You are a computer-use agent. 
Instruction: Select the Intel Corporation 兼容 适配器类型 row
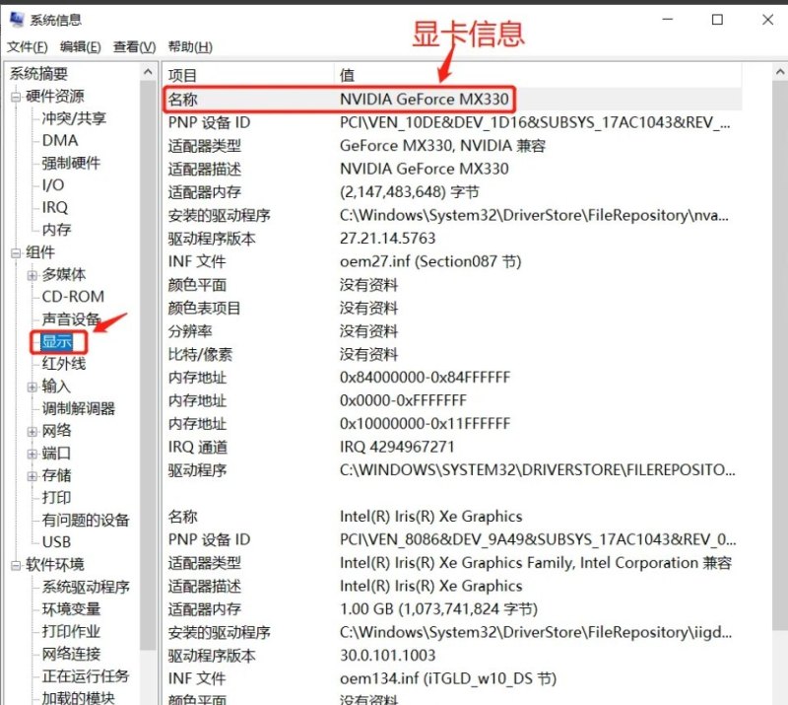click(x=452, y=563)
